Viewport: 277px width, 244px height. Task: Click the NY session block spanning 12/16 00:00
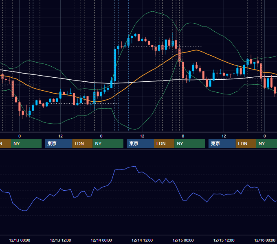266,144
